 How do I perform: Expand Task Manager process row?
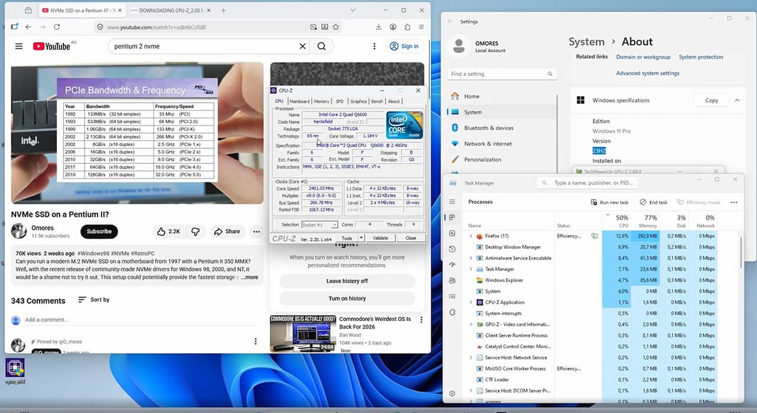point(471,269)
